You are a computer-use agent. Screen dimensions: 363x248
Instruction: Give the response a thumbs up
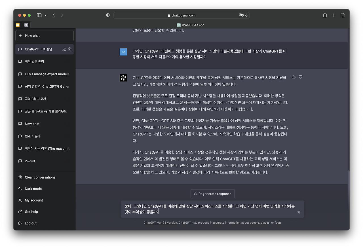click(x=293, y=77)
